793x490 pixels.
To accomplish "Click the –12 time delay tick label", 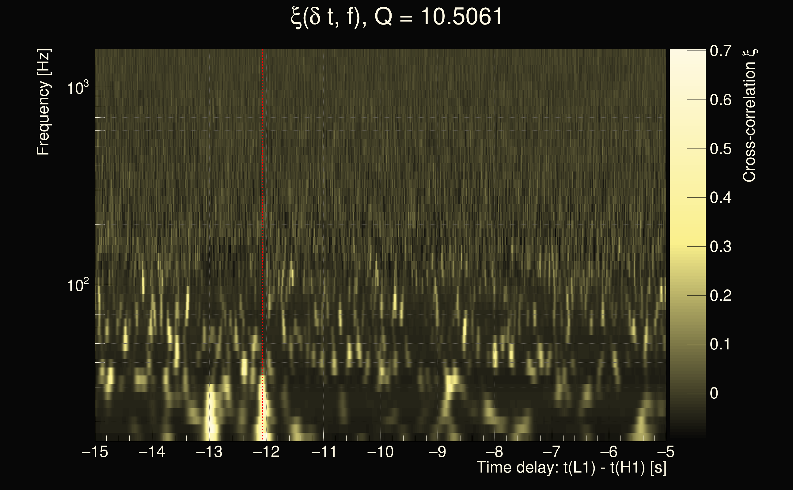I will (266, 452).
